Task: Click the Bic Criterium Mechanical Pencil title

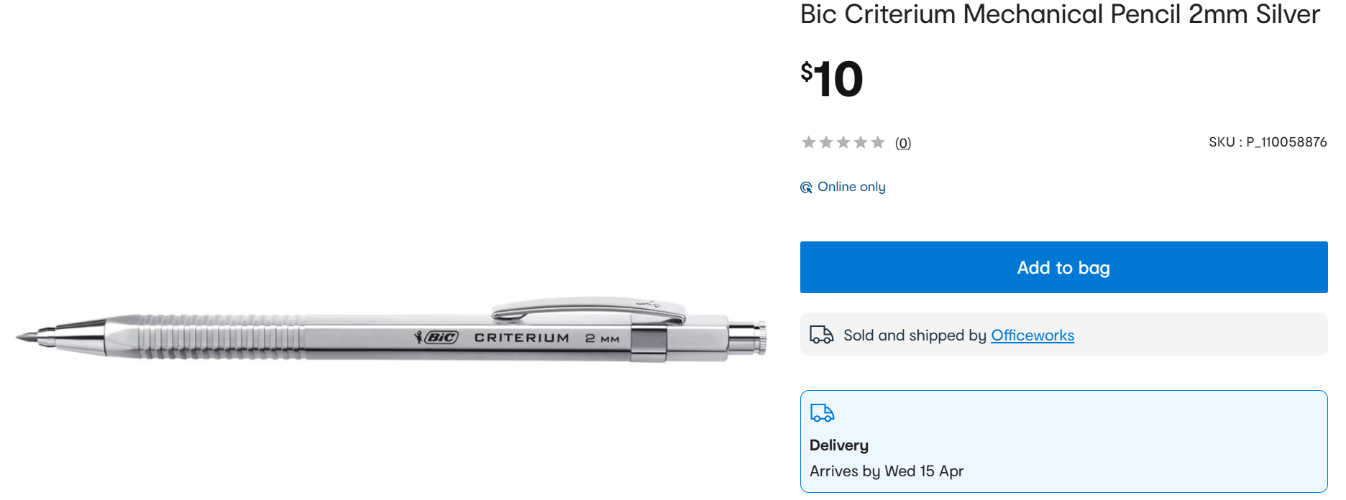Action: click(x=1060, y=14)
